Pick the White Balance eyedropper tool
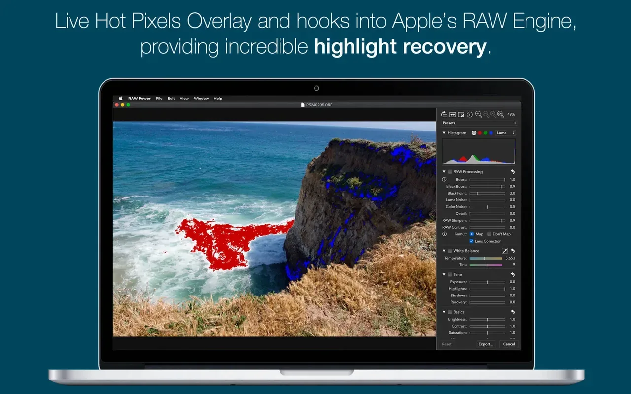The image size is (631, 394). coord(504,251)
